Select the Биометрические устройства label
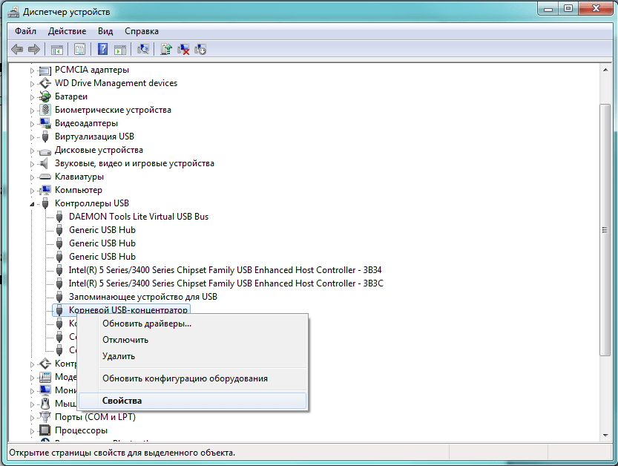 point(113,110)
